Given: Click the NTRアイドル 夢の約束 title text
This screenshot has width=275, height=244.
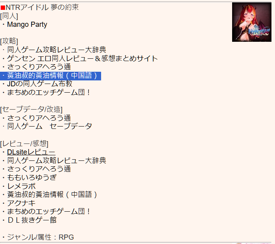Looking at the screenshot, I should (x=42, y=7).
